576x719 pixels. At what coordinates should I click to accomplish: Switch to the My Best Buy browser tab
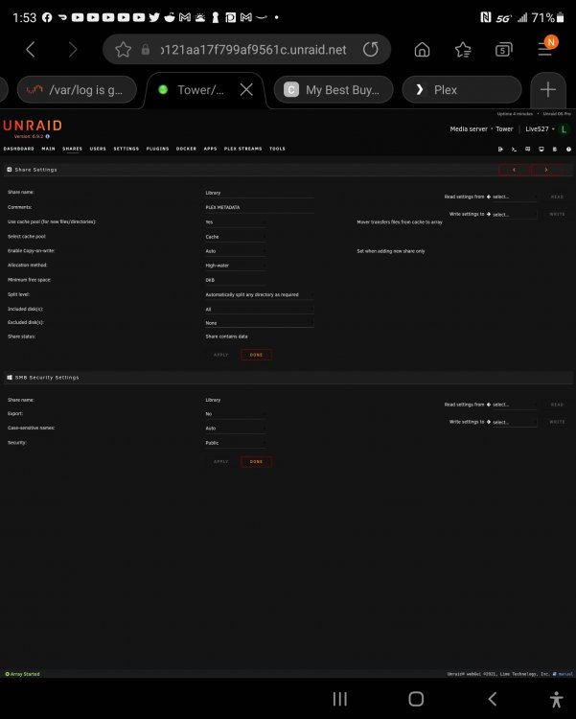[x=334, y=90]
